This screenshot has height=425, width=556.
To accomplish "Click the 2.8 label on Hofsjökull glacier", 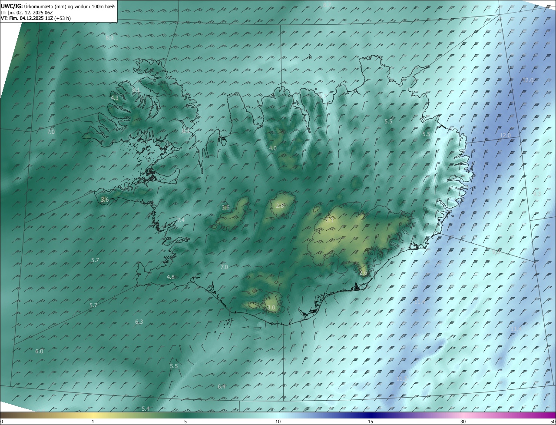I will click(x=280, y=206).
